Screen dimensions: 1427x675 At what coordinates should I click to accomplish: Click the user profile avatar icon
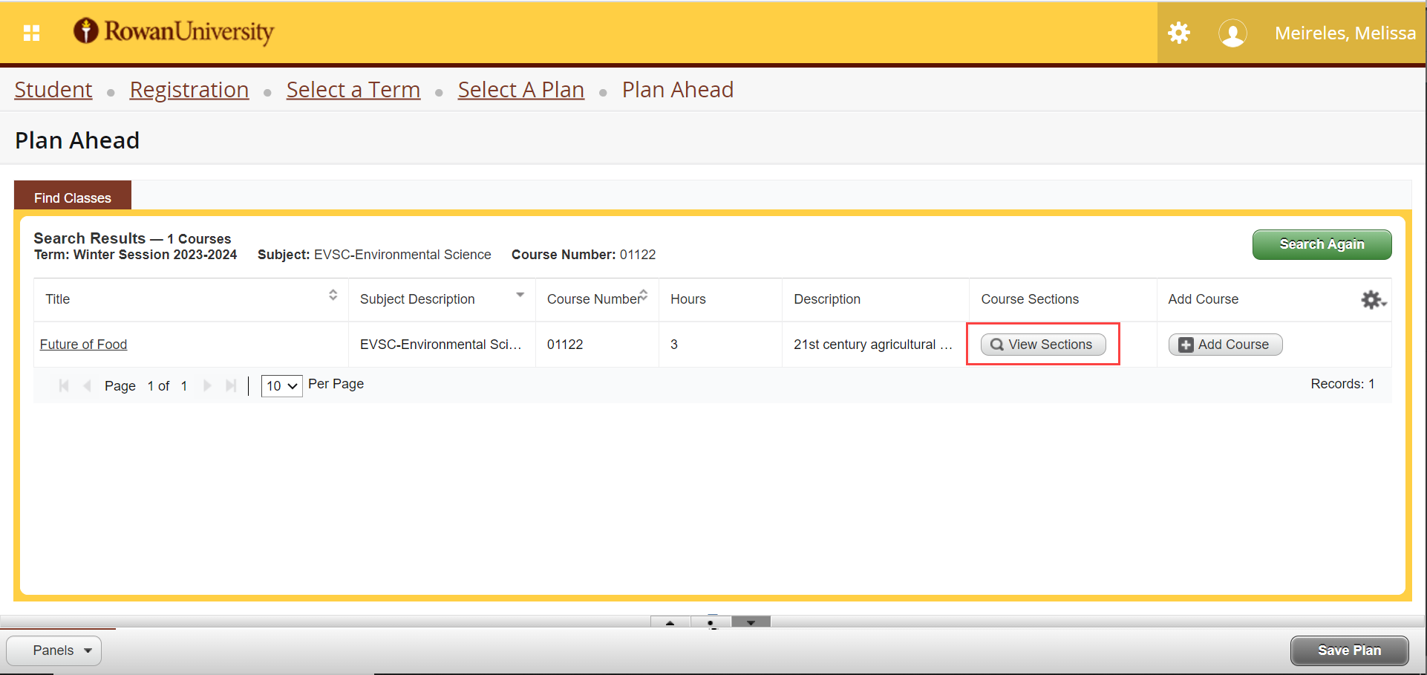pos(1232,33)
